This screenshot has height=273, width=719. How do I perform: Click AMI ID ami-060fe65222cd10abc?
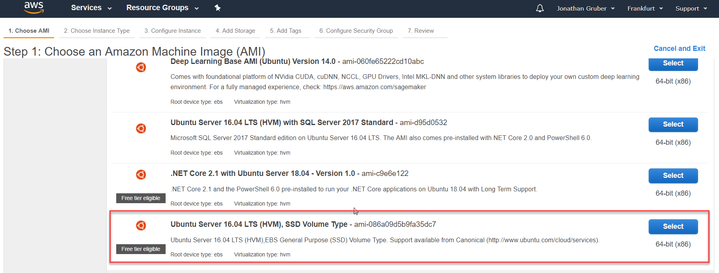click(383, 62)
